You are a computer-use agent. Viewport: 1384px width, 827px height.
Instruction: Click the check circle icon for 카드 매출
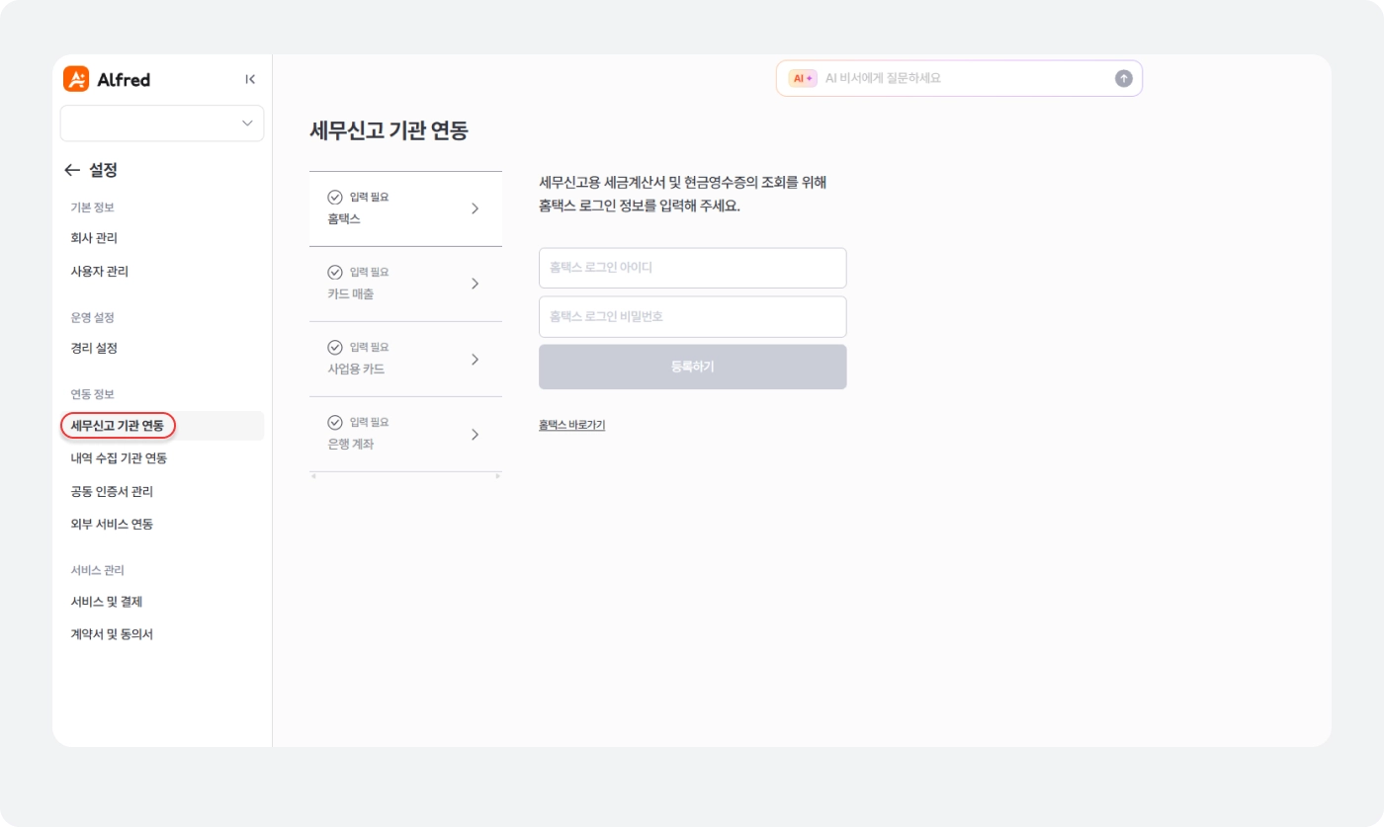click(x=335, y=272)
